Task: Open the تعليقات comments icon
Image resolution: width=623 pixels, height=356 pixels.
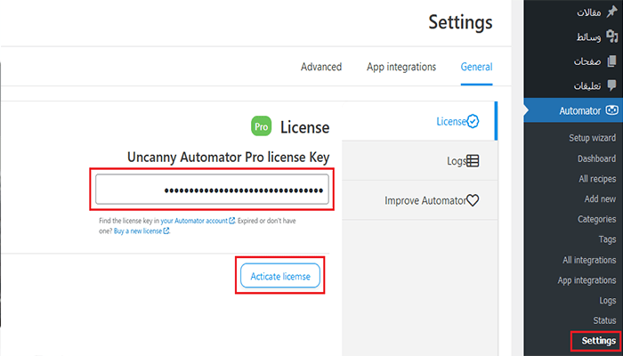Action: coord(612,85)
